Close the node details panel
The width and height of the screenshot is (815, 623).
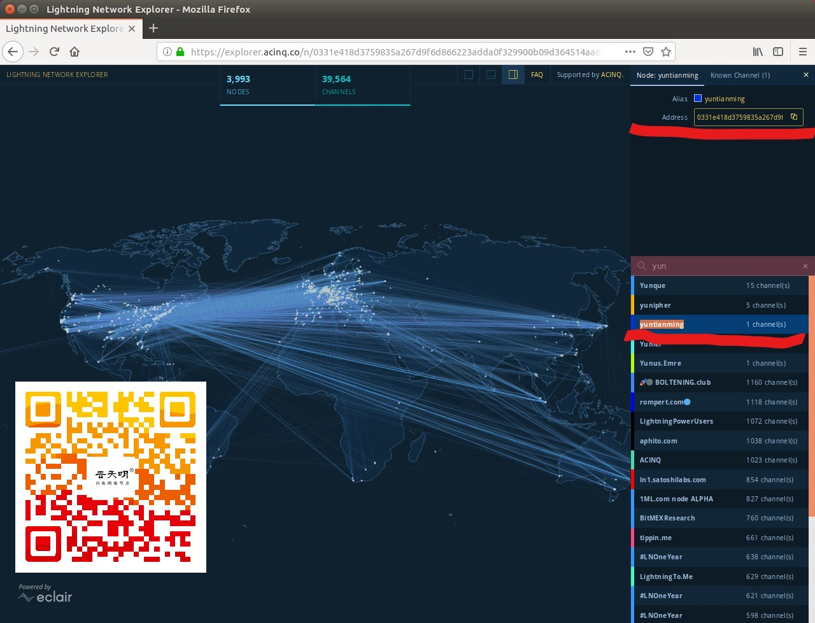[805, 75]
